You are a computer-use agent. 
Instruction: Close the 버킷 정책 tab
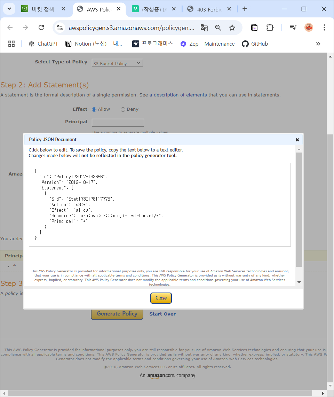pos(64,9)
